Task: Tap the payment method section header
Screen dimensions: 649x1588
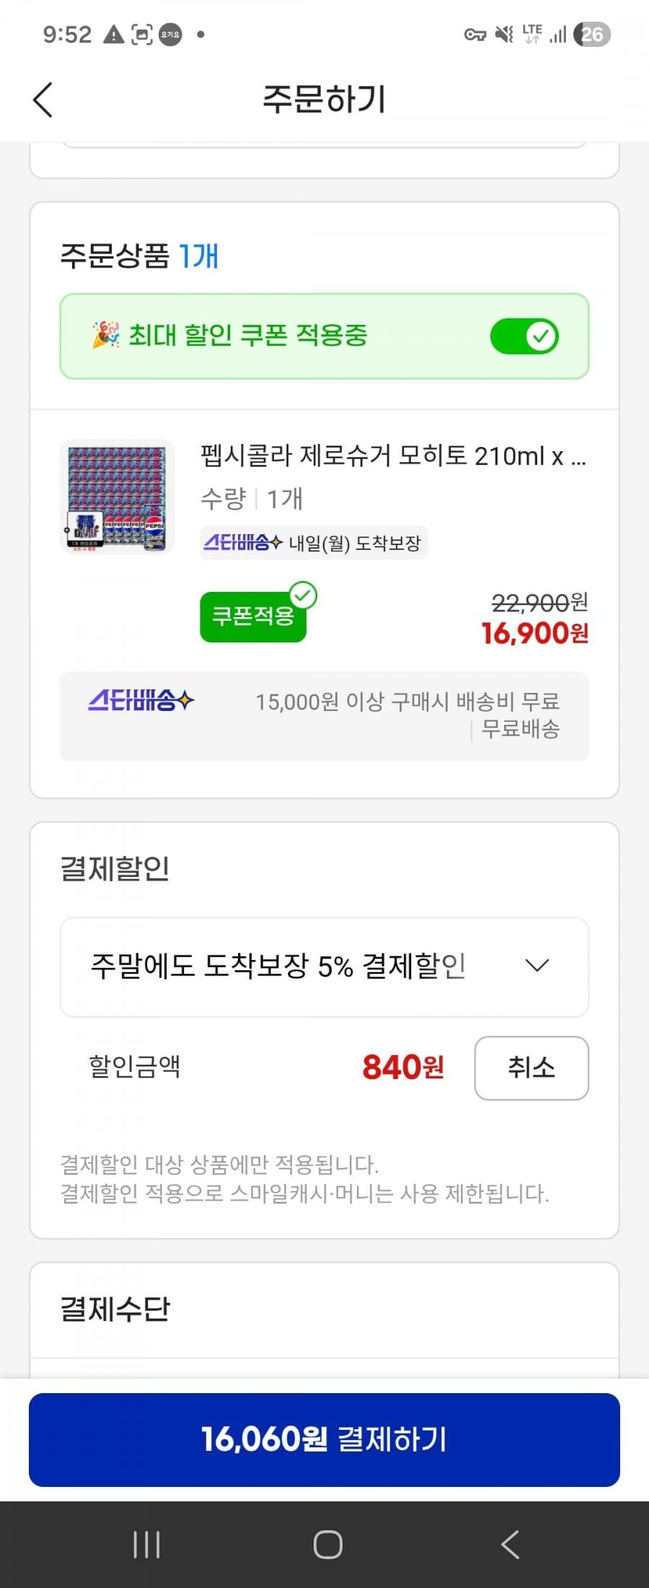Action: (x=115, y=1309)
